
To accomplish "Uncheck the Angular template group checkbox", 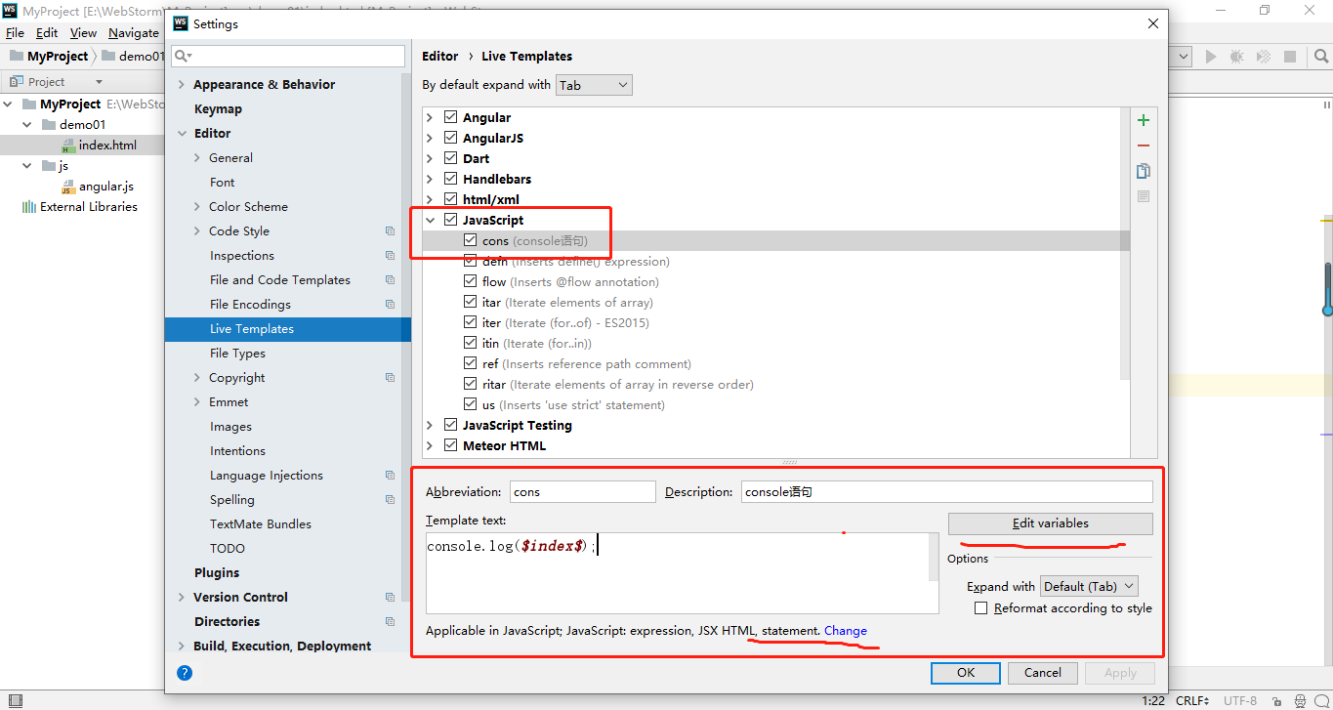I will coord(450,117).
